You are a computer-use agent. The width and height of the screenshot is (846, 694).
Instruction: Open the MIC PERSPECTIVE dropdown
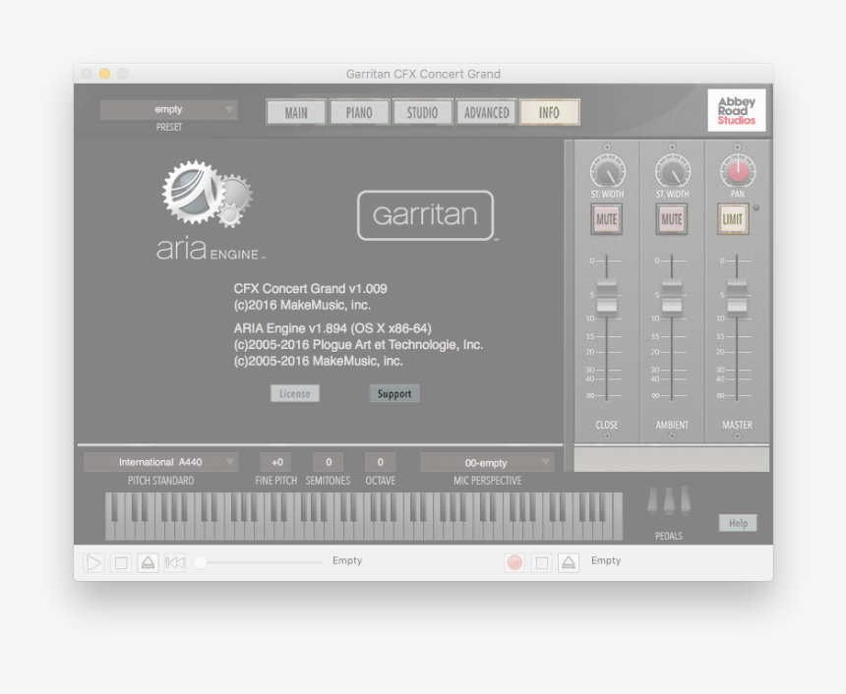[487, 462]
